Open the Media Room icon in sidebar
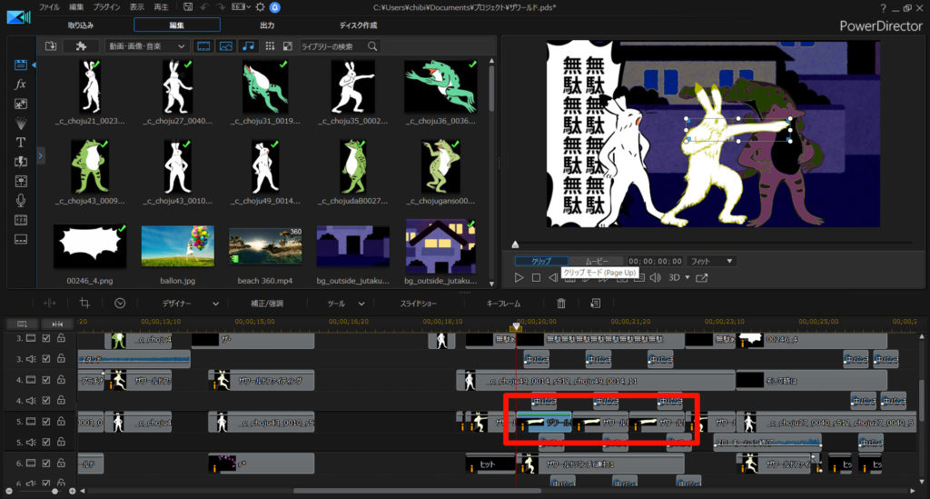The height and width of the screenshot is (499, 930). pos(21,65)
